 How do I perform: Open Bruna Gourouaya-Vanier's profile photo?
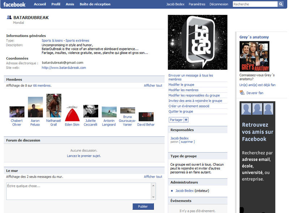[128, 110]
